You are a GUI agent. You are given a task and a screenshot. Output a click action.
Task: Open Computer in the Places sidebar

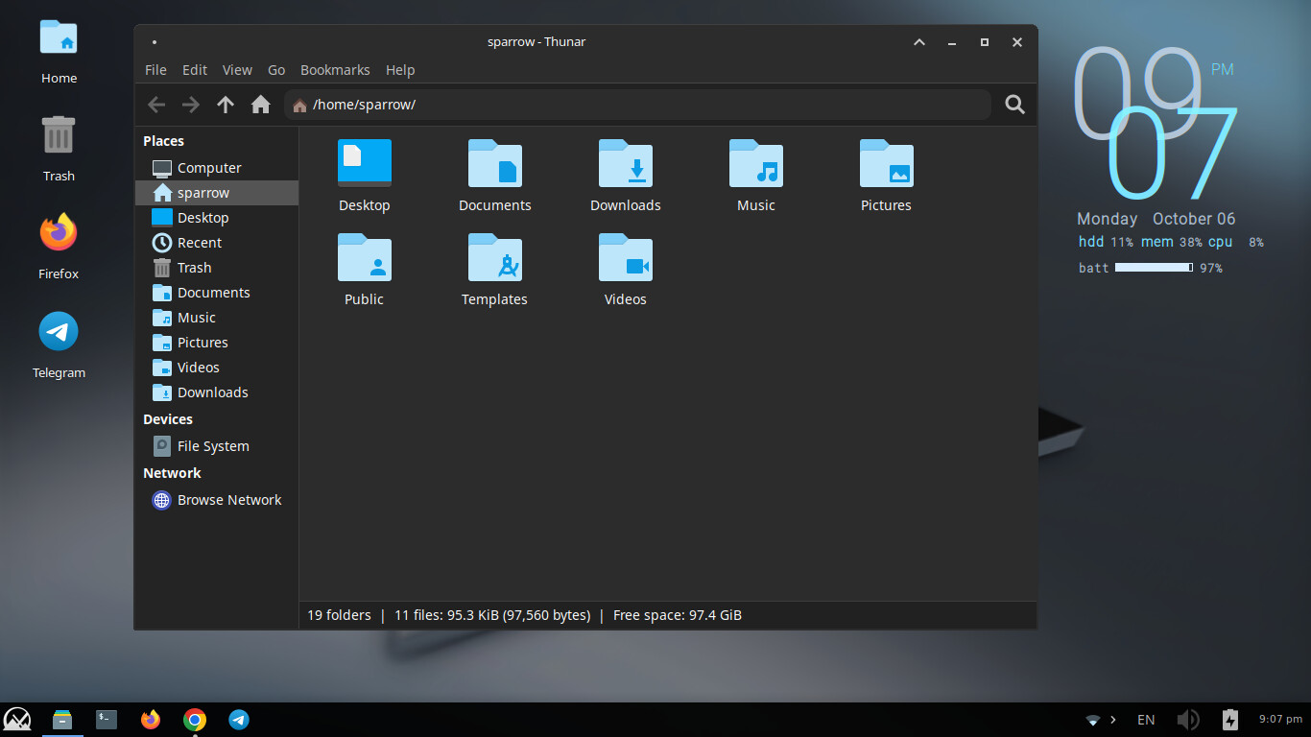(x=209, y=168)
